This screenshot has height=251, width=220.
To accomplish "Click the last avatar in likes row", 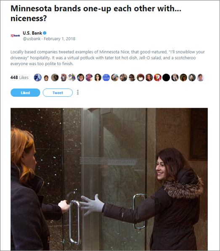I will coord(201,77).
